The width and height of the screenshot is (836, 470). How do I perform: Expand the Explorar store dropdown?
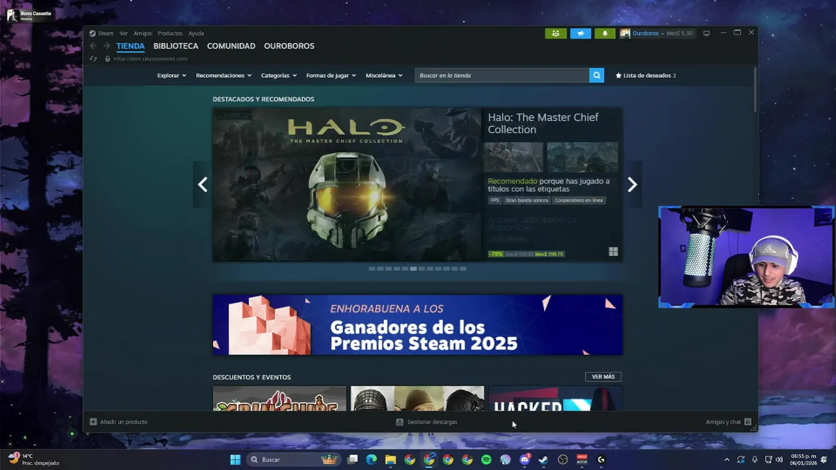[x=172, y=75]
